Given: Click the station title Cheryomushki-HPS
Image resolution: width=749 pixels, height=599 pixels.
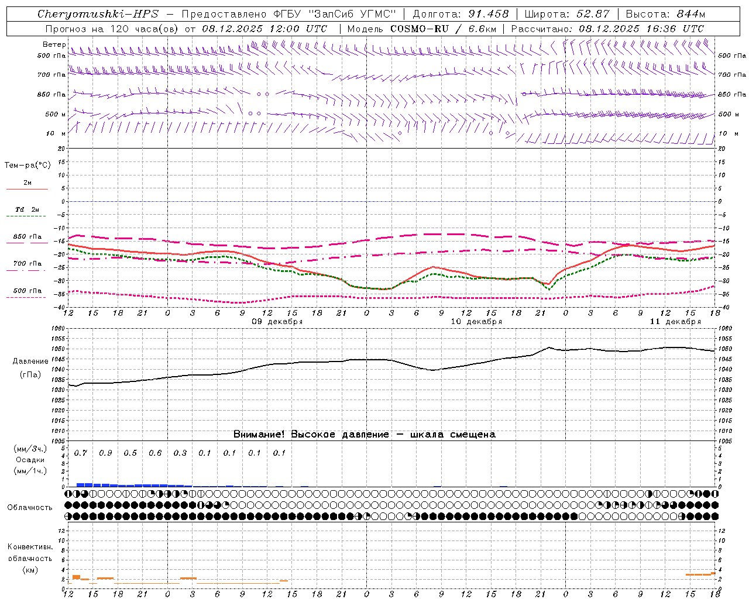Looking at the screenshot, I should (98, 14).
